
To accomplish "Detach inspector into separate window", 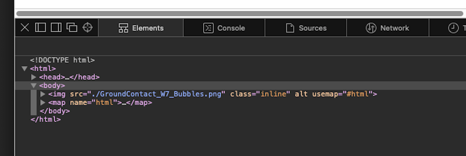I will (72, 28).
